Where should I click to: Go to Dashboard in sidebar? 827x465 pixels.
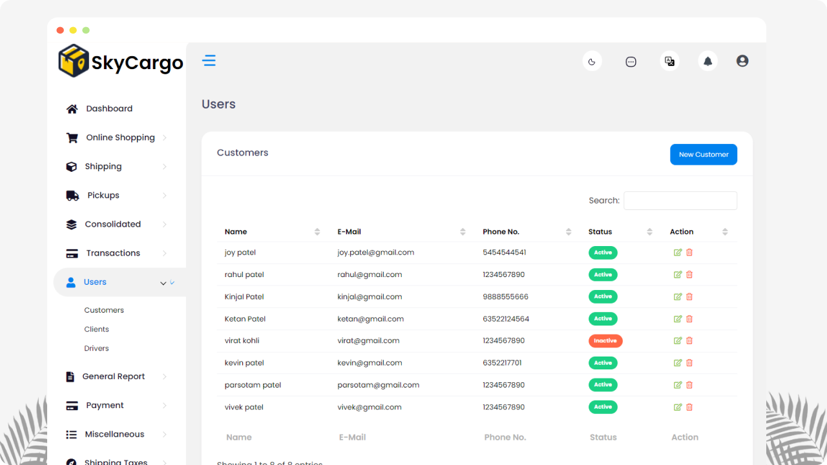[x=109, y=108]
